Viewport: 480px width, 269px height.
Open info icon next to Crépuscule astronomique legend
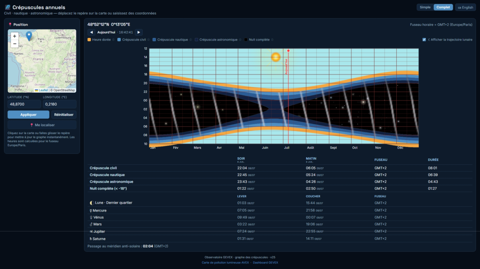pos(240,40)
